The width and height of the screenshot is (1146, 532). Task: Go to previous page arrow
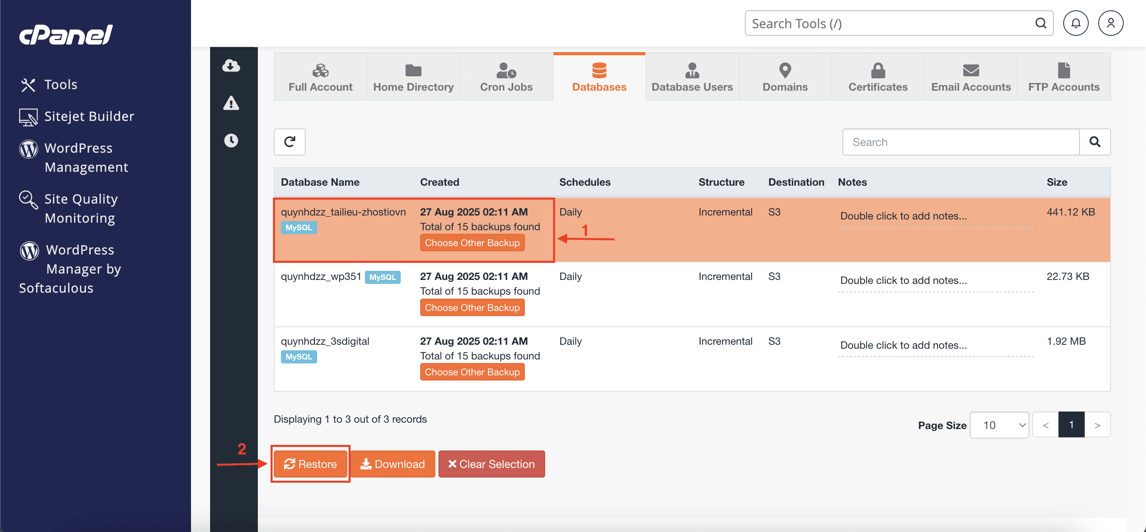pyautogui.click(x=1045, y=425)
